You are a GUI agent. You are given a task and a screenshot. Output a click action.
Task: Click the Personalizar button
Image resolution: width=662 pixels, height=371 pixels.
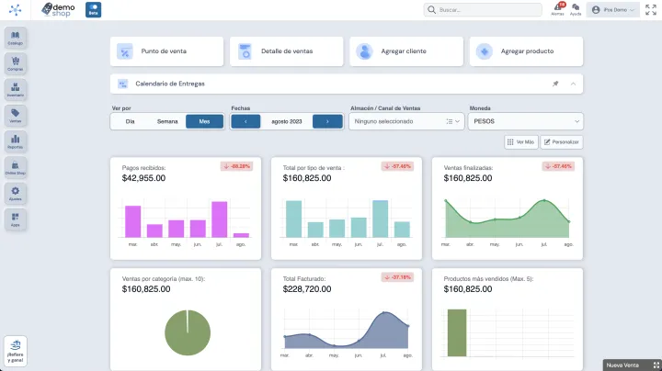coord(561,142)
